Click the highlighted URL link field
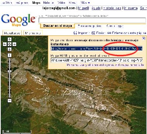The width and height of the screenshot is (147, 134). (97, 49)
